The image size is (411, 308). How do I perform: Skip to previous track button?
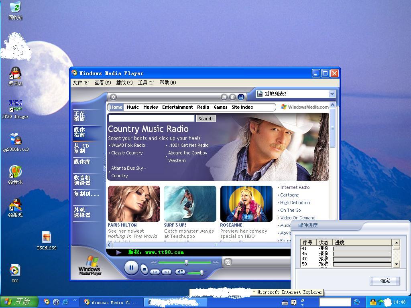coord(155,272)
